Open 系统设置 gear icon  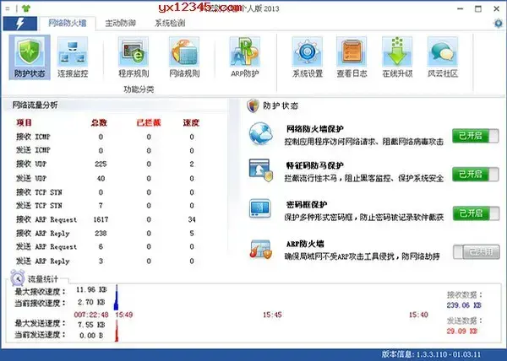(308, 57)
